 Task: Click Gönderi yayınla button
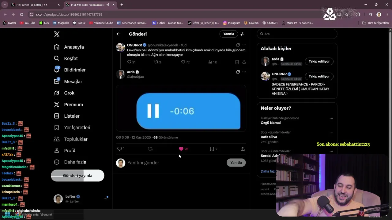tap(77, 176)
